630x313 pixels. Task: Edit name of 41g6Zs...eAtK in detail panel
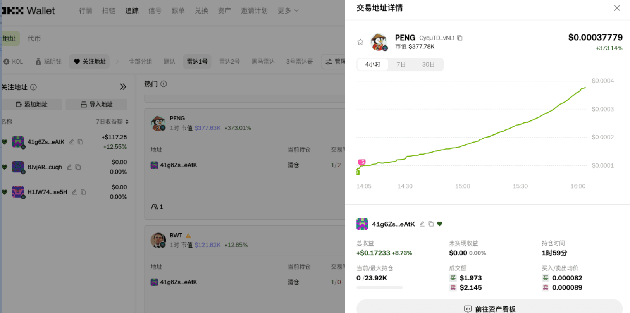pos(422,224)
